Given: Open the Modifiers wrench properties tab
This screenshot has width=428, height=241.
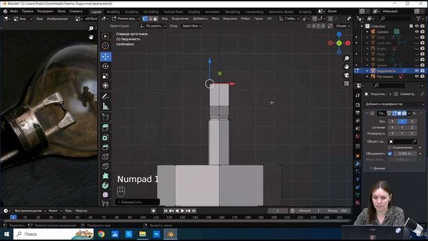Looking at the screenshot, I should click(x=358, y=163).
